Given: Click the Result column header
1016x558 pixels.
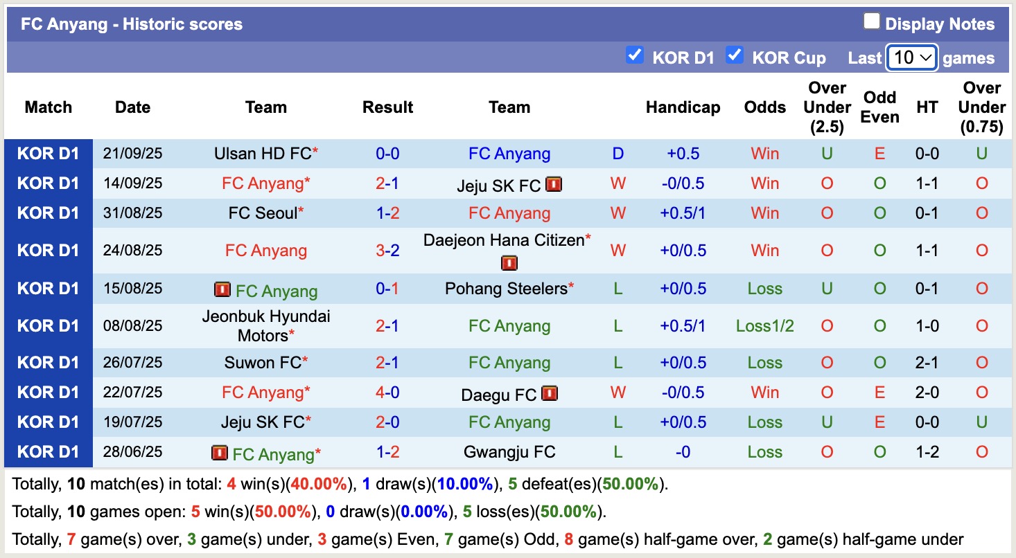Looking at the screenshot, I should (387, 107).
